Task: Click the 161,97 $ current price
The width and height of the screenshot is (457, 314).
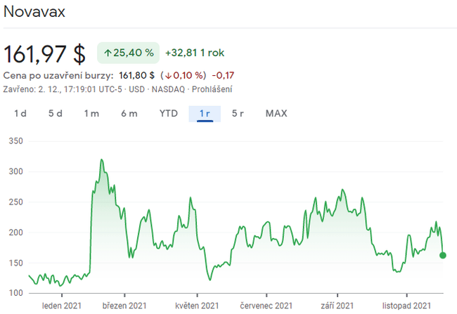Action: tap(45, 53)
